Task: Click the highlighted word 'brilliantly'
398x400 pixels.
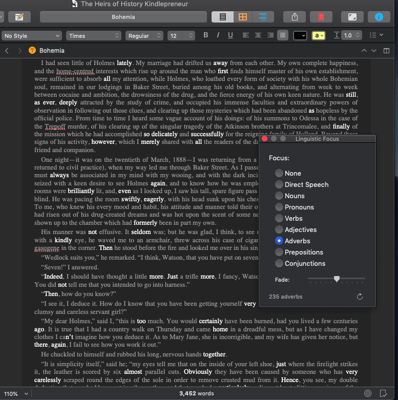Action: (x=81, y=191)
